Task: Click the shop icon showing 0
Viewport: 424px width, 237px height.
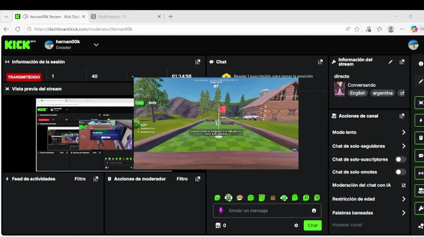Action: (218, 225)
